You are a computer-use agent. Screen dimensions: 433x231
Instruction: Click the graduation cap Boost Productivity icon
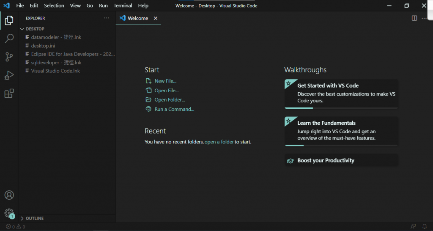pyautogui.click(x=290, y=160)
